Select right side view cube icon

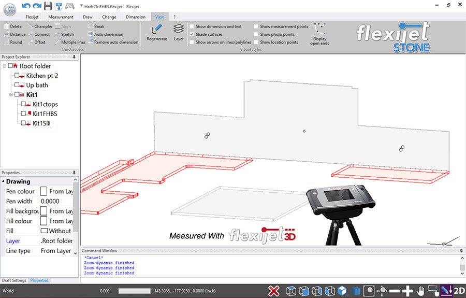pyautogui.click(x=317, y=291)
